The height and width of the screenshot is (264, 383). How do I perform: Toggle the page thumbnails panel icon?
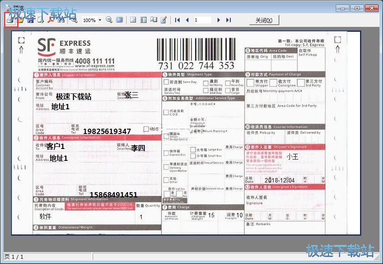click(x=143, y=20)
